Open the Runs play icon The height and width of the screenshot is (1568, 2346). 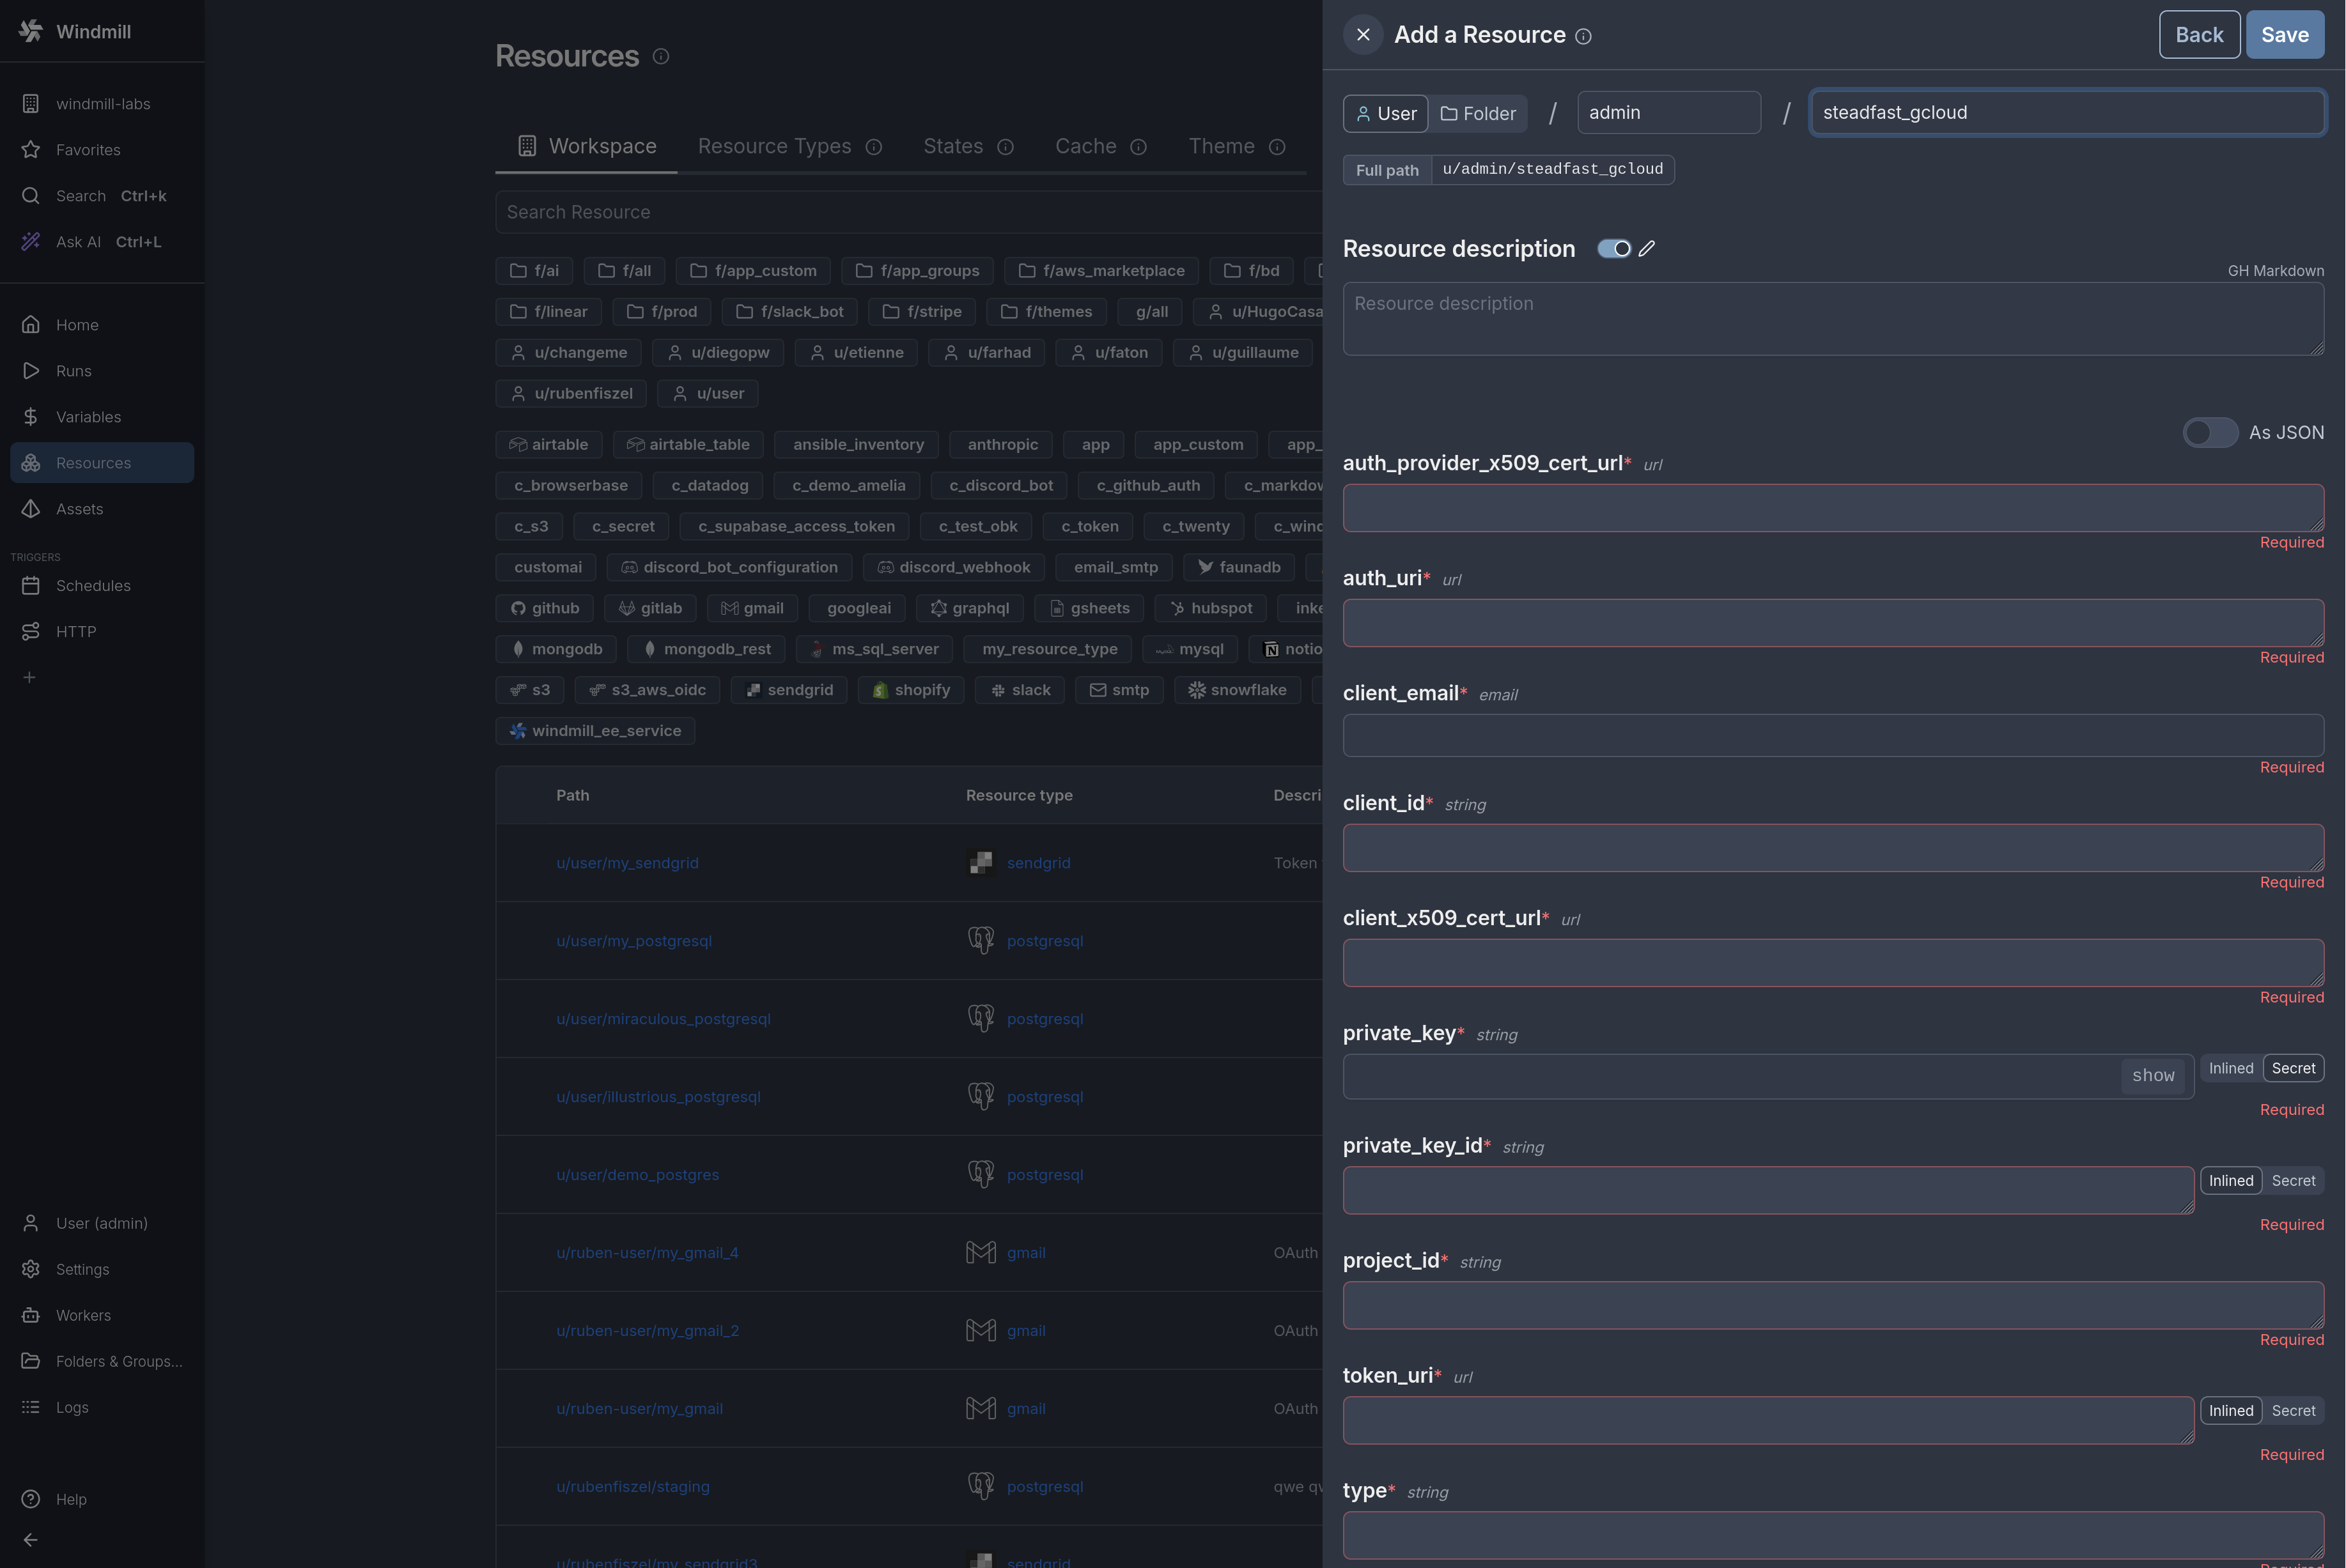(31, 371)
